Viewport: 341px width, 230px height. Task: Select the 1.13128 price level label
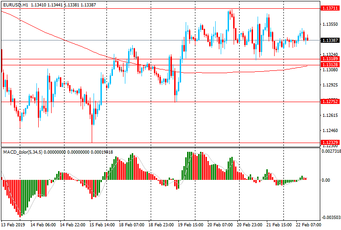(329, 65)
